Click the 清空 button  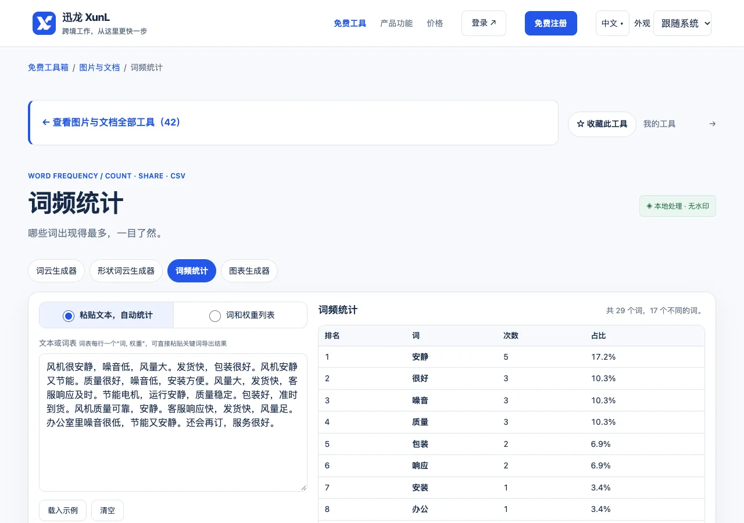pos(108,510)
